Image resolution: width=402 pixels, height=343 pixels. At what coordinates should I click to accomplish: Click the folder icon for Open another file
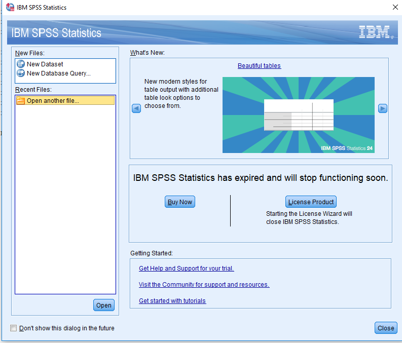click(x=21, y=101)
